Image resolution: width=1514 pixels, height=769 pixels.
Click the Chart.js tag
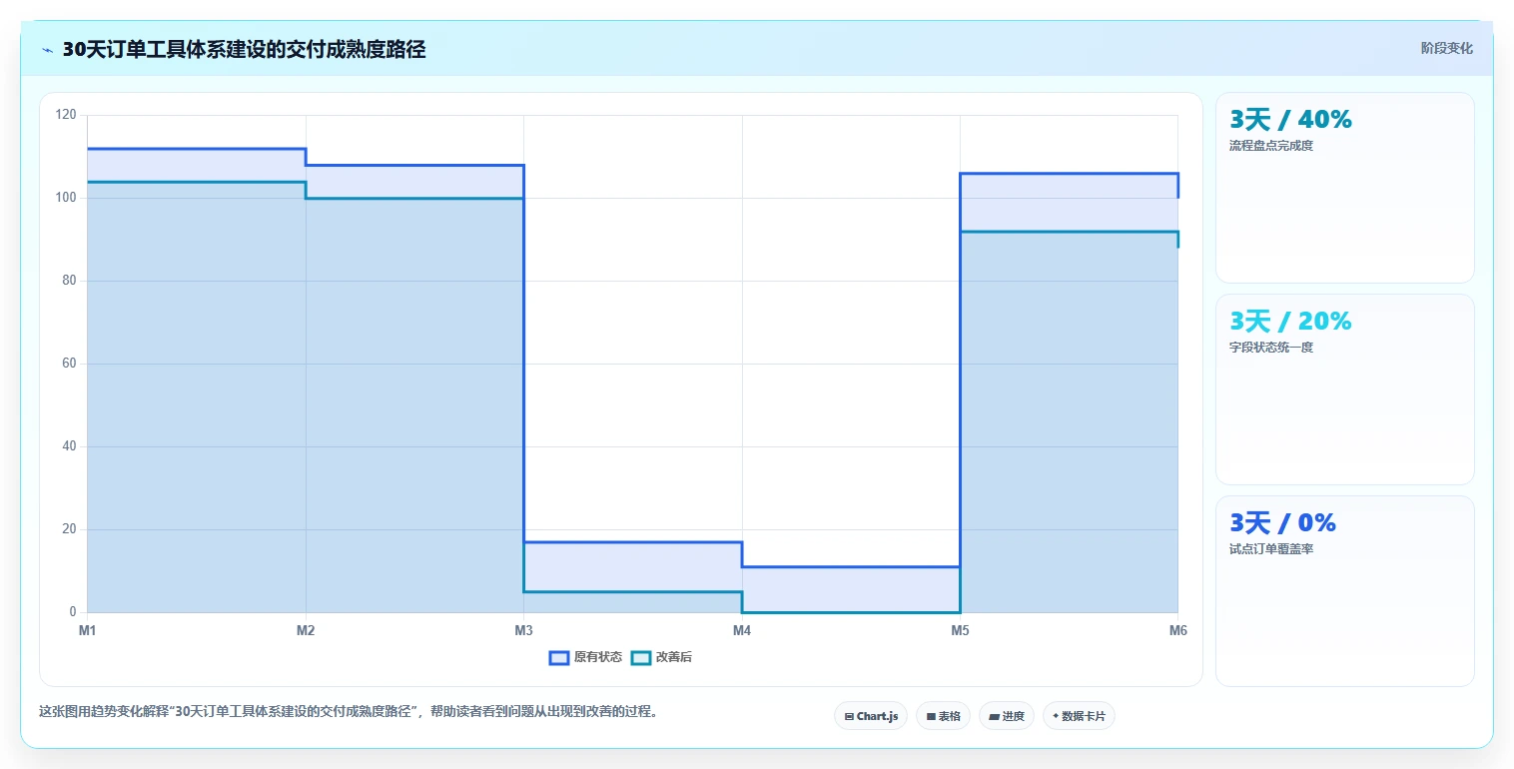pyautogui.click(x=871, y=716)
